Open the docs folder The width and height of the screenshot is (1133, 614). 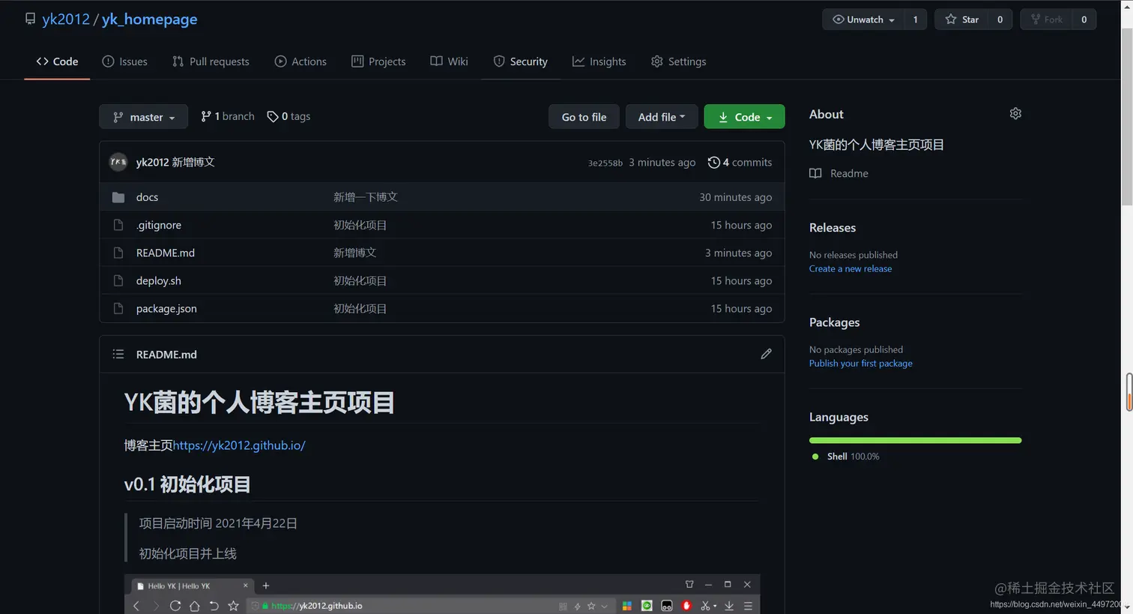pyautogui.click(x=147, y=197)
